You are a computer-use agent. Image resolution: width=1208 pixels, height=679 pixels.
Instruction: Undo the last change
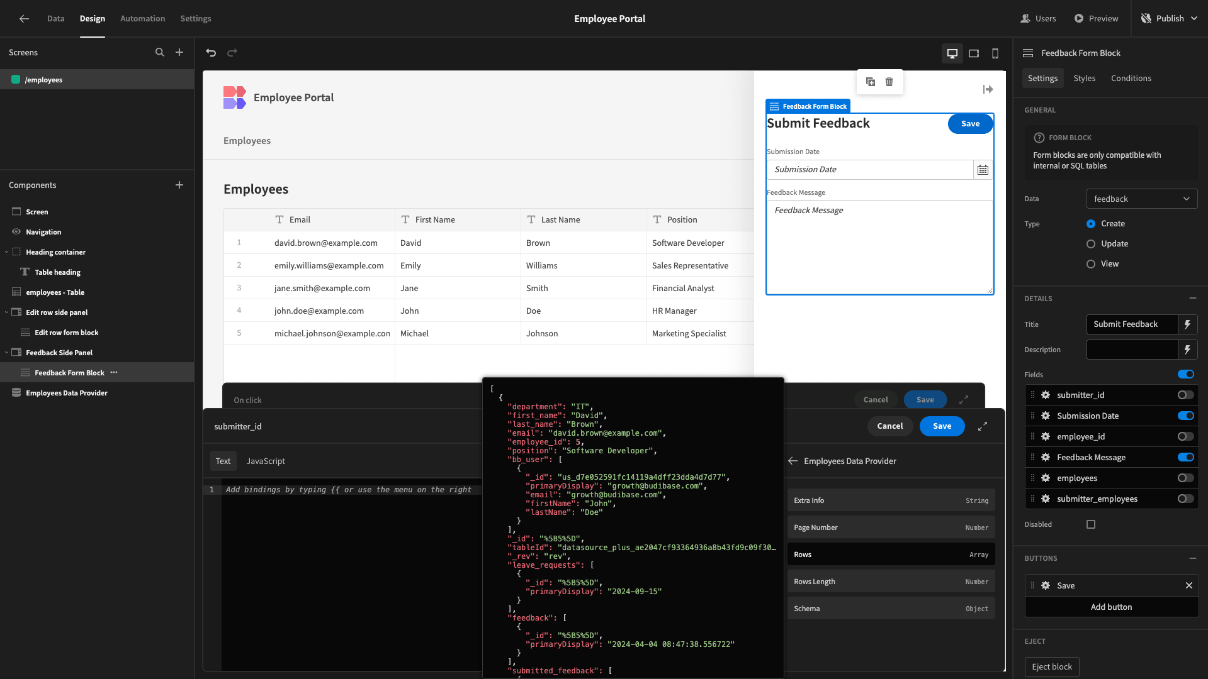coord(211,53)
